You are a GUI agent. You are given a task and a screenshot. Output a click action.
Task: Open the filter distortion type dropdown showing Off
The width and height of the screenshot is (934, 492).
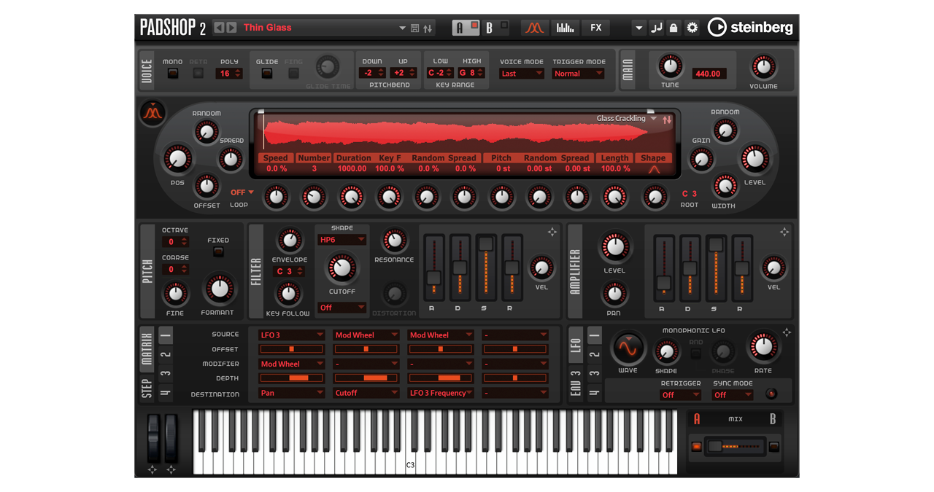pyautogui.click(x=341, y=308)
